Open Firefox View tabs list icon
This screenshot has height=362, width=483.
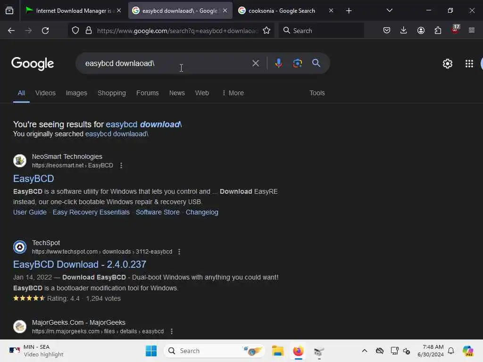[9, 11]
